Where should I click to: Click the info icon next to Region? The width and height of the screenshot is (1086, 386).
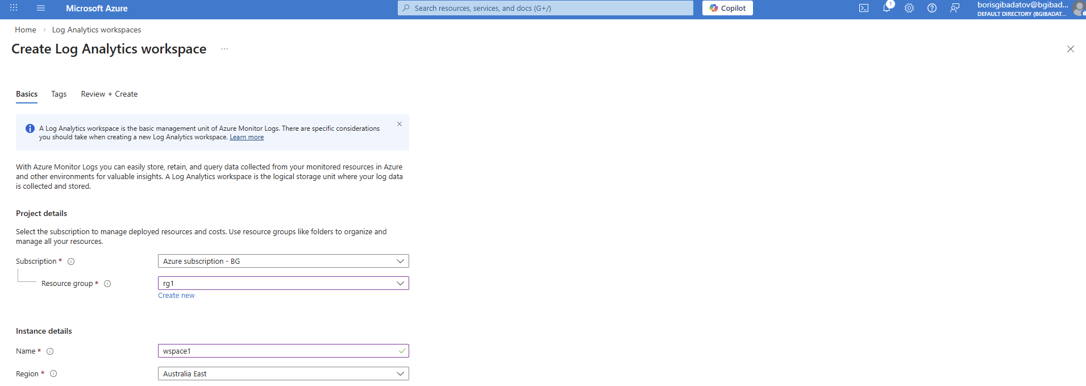click(x=53, y=373)
